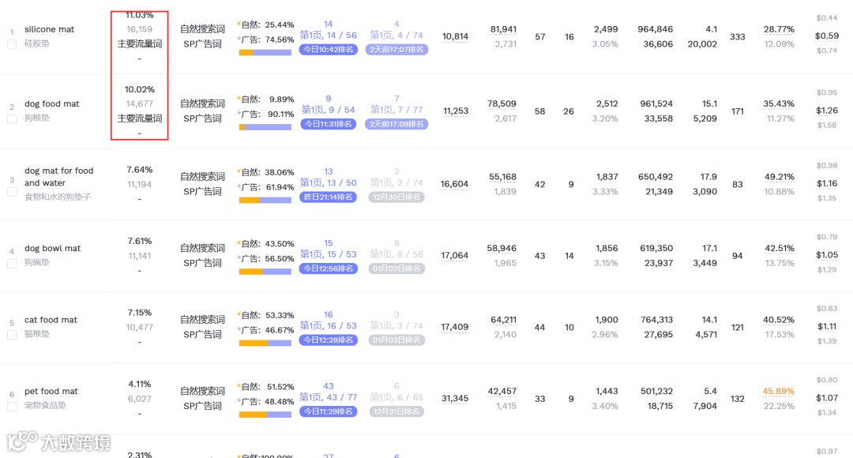Open the dog bowl mat keyword

[52, 248]
